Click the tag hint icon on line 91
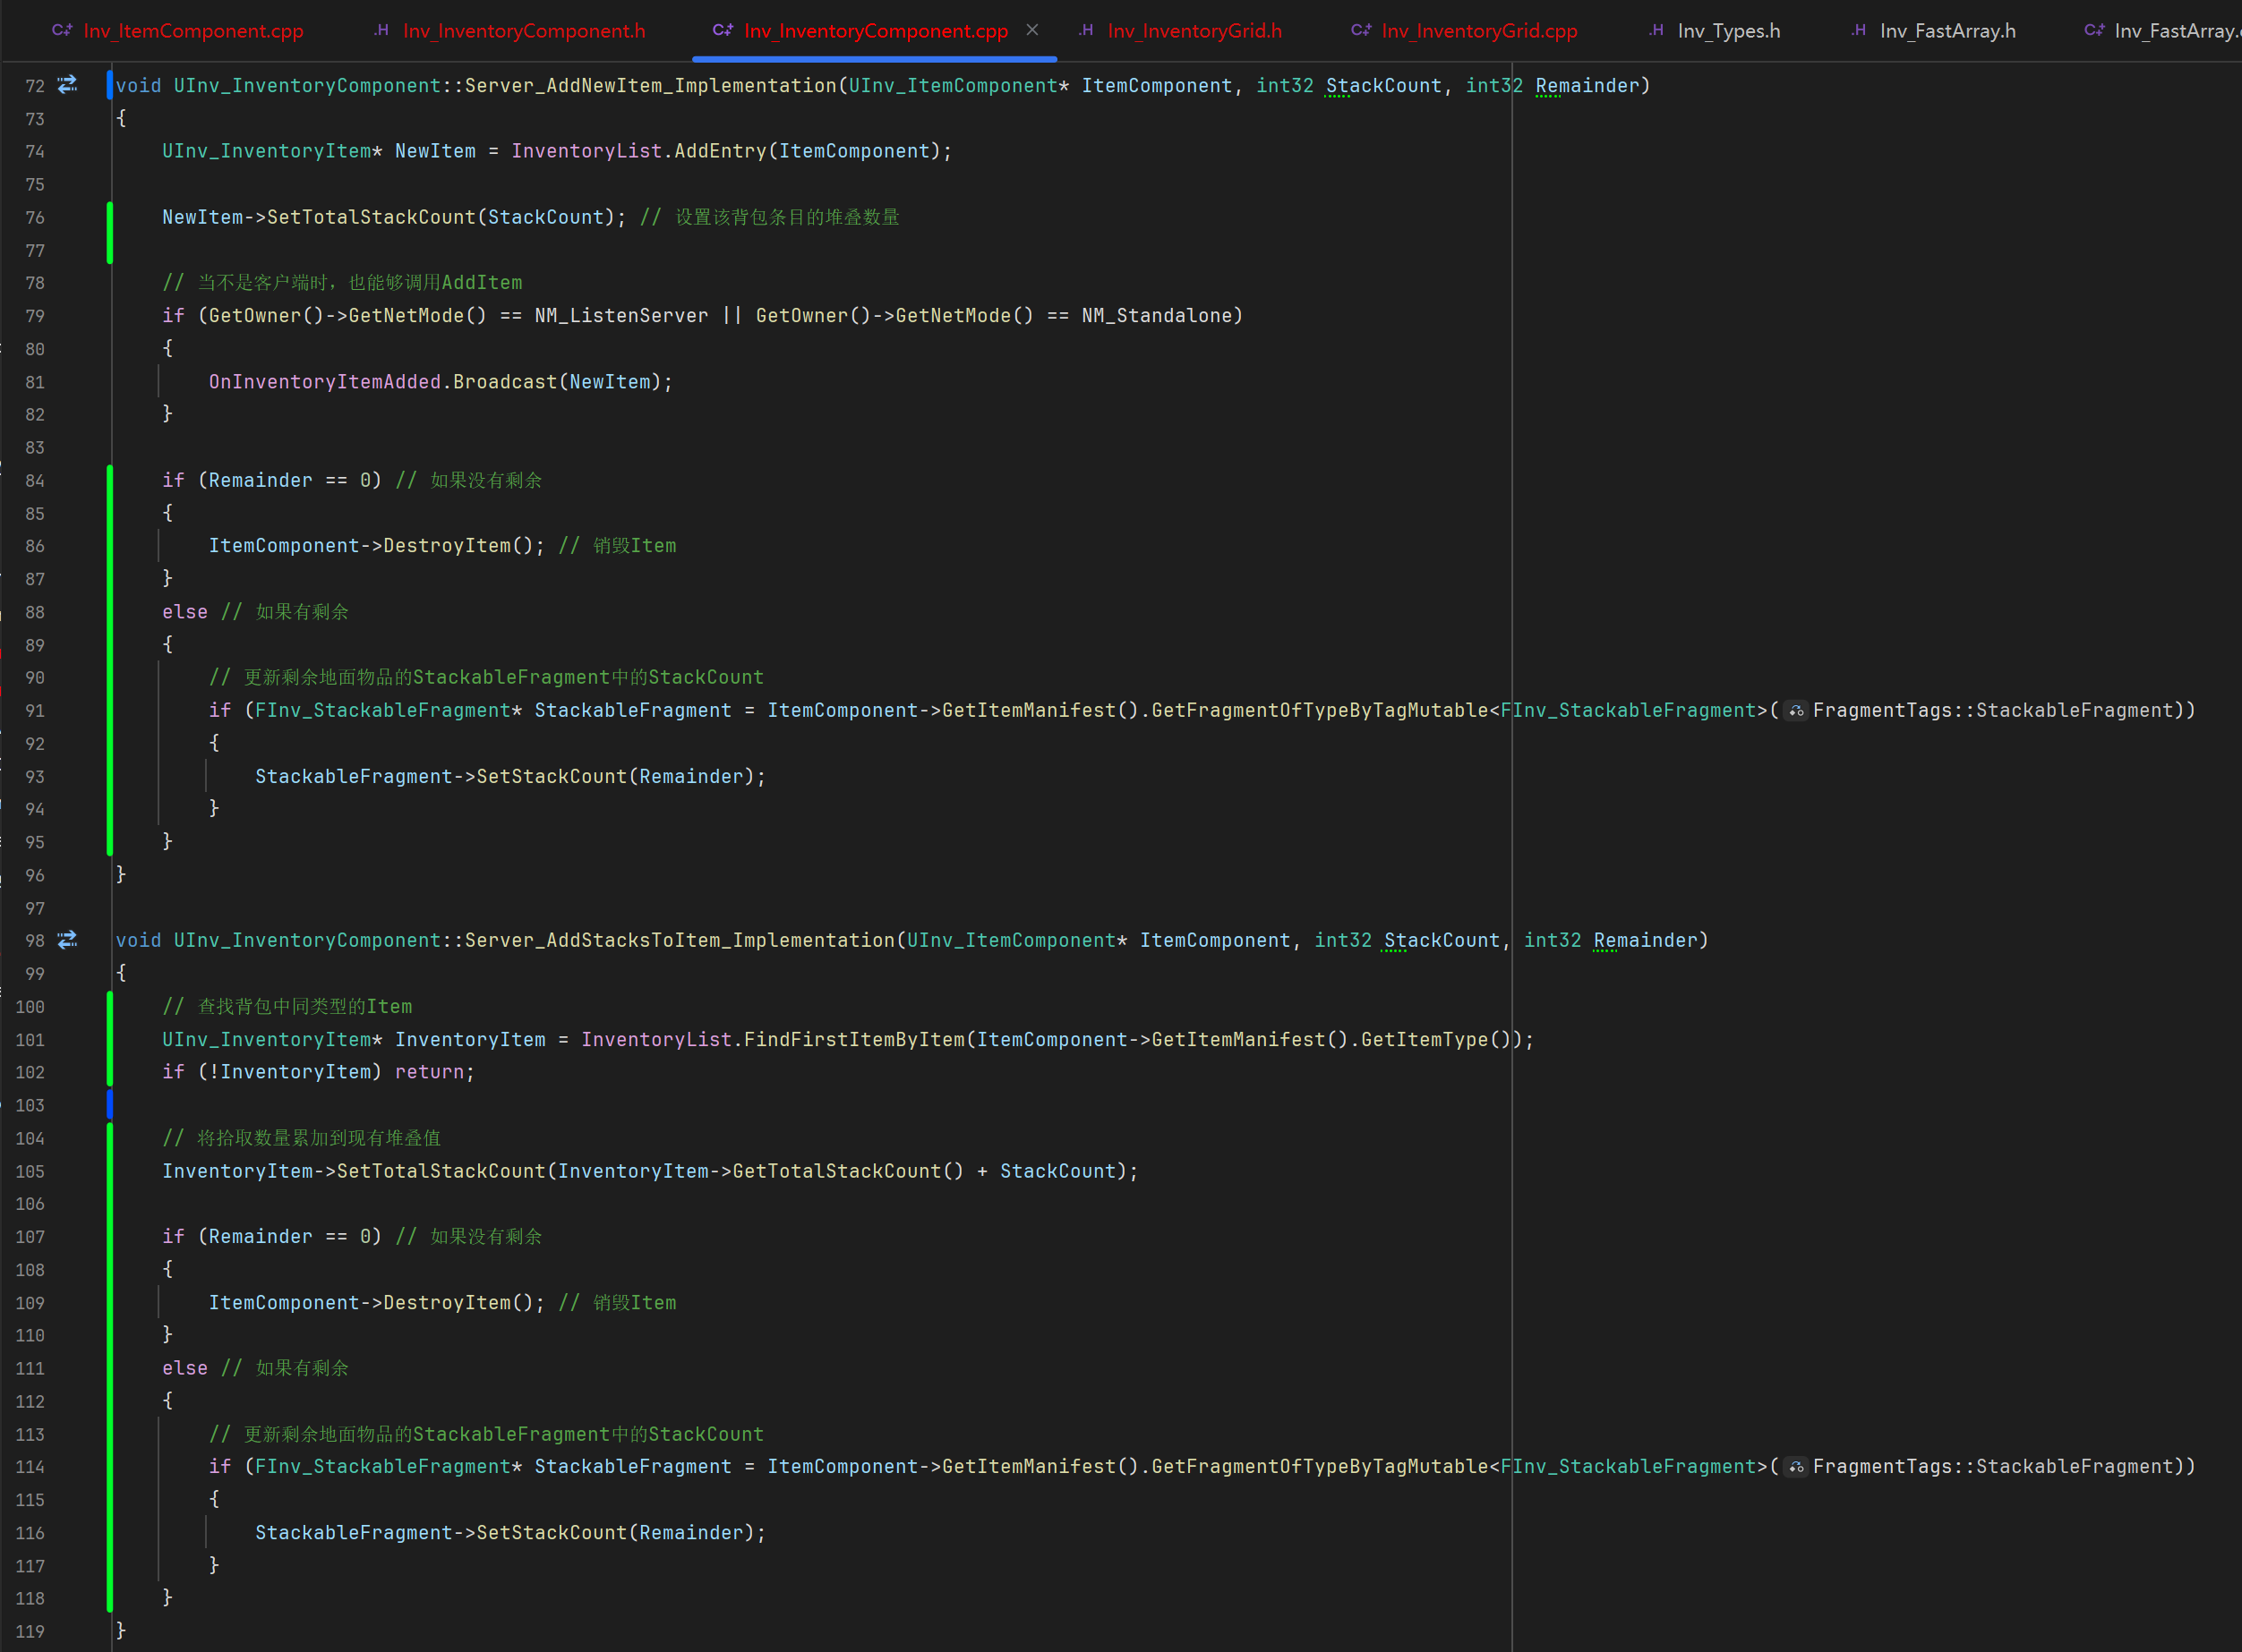2242x1652 pixels. pyautogui.click(x=1797, y=711)
